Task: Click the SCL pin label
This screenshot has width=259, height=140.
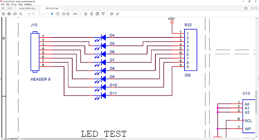Action: coord(249,121)
